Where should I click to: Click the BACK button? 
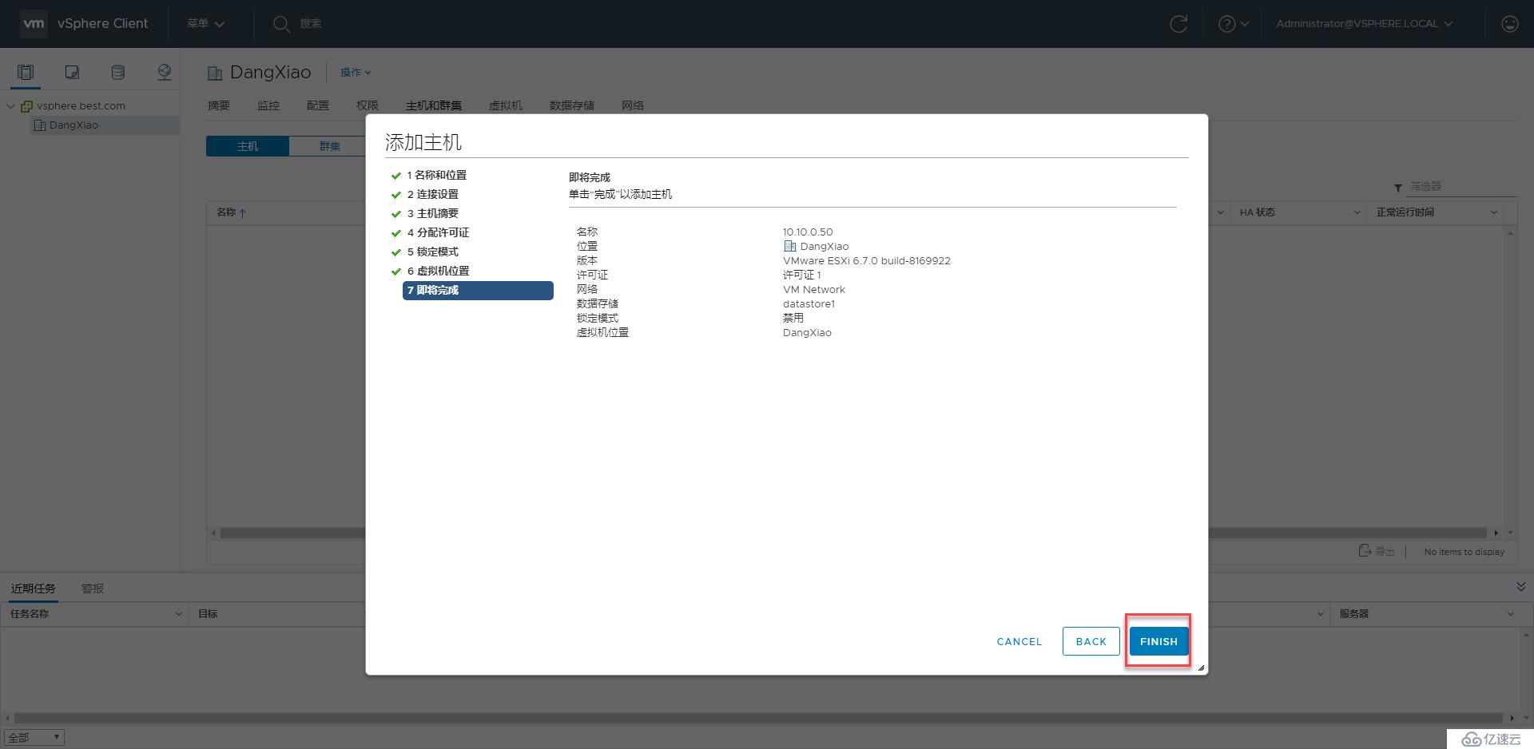pyautogui.click(x=1091, y=641)
